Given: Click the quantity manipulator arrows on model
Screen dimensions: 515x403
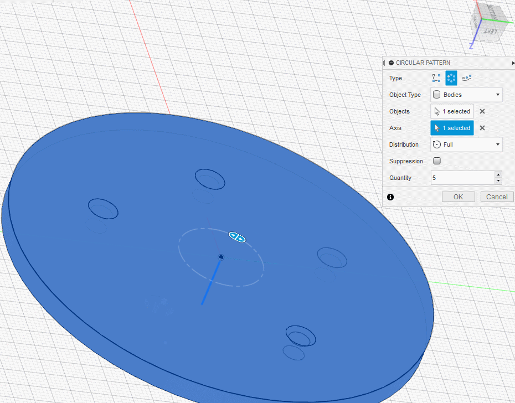Looking at the screenshot, I should pyautogui.click(x=237, y=237).
